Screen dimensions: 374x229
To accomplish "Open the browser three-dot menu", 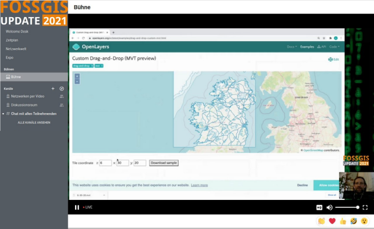I will coord(341,38).
